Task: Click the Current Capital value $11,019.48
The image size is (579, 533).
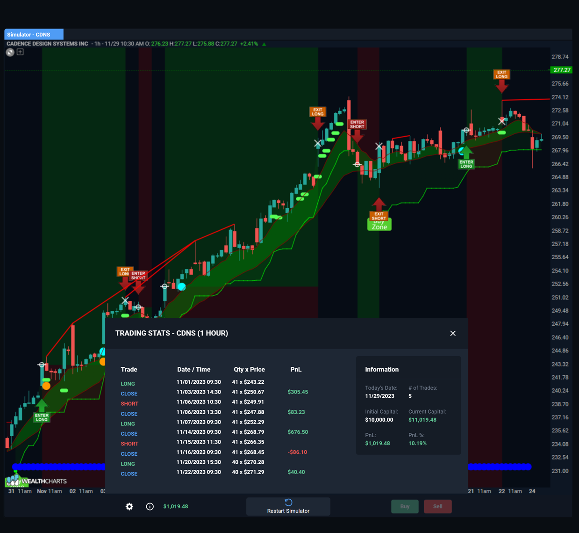Action: 422,420
